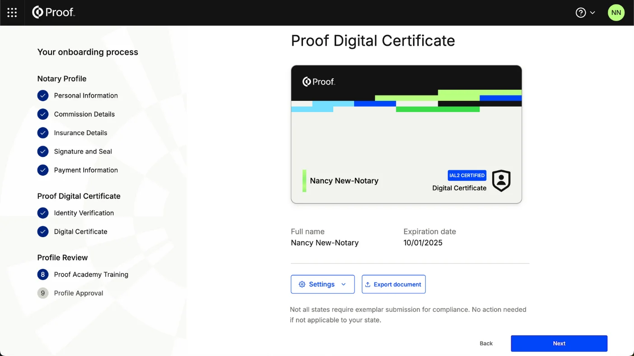Click the Personal Information checkmark icon
Screen dimensions: 634x356
(x=43, y=96)
